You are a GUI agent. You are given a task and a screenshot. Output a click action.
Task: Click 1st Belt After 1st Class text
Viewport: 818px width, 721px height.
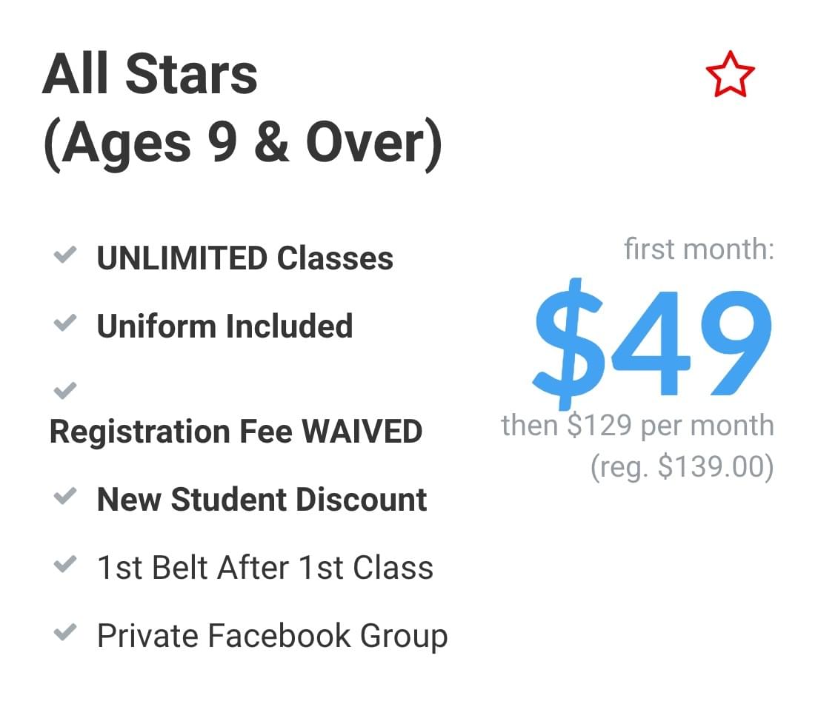(265, 567)
